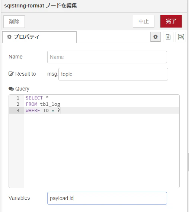Click line 2 FROM tbl_log in editor
The image size is (189, 212).
tap(43, 104)
